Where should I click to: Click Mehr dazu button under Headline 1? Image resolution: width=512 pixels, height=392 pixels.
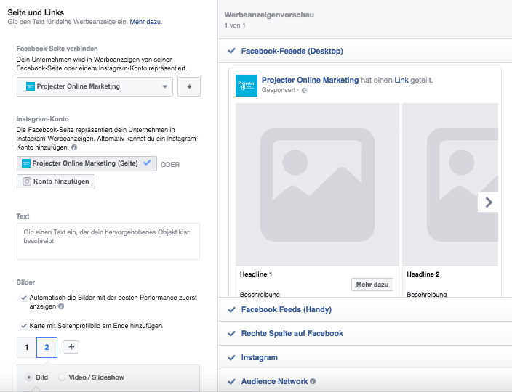372,285
